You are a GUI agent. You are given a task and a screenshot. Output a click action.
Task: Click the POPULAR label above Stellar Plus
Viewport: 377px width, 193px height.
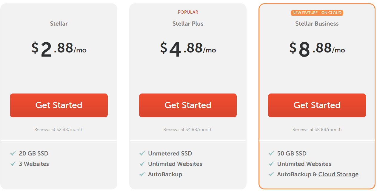[188, 12]
